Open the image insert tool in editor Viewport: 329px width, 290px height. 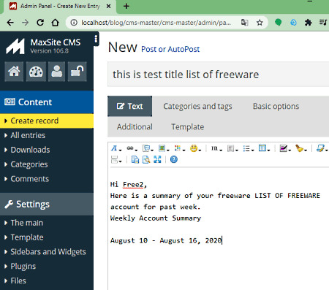pos(163,148)
